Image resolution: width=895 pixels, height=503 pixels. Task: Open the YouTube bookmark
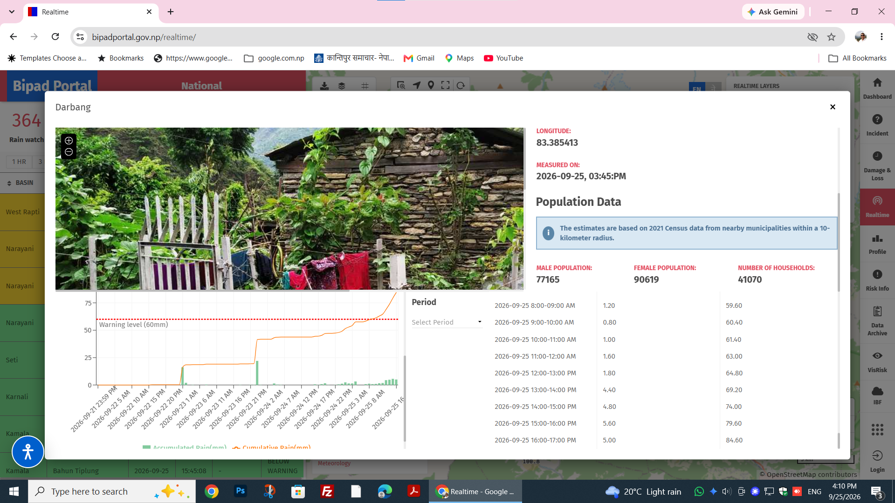(x=503, y=58)
